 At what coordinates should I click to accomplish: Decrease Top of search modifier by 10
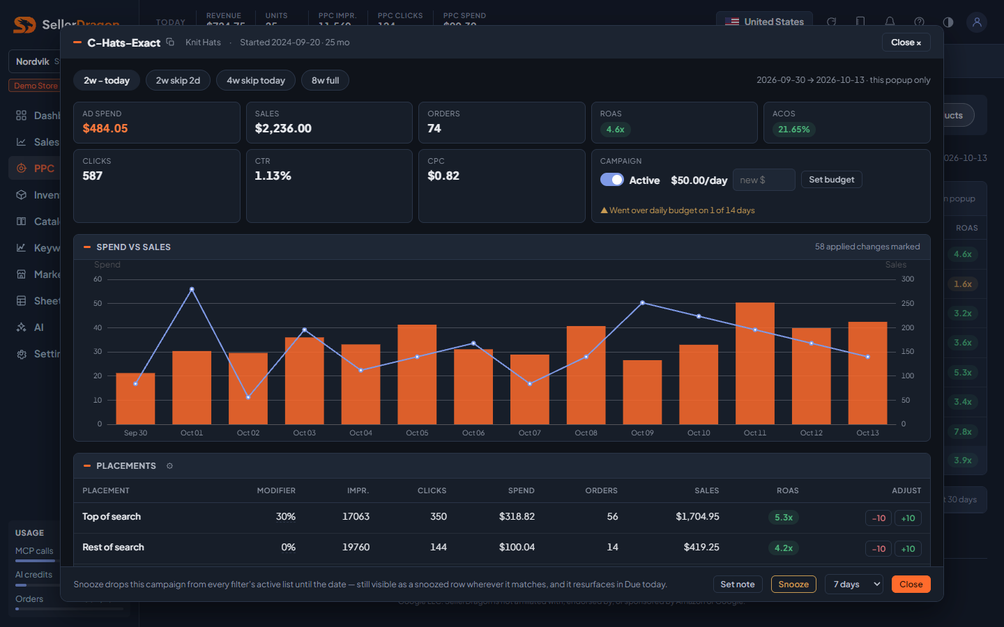[878, 518]
